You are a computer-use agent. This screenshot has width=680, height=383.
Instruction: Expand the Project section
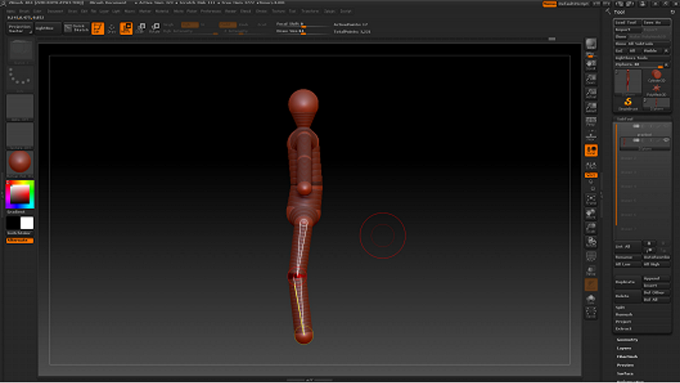pos(623,321)
